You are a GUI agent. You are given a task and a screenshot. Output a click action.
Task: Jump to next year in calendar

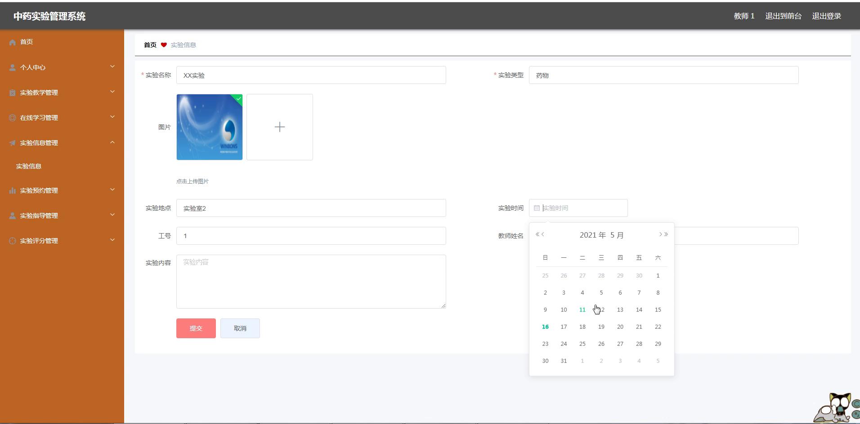[x=666, y=234]
